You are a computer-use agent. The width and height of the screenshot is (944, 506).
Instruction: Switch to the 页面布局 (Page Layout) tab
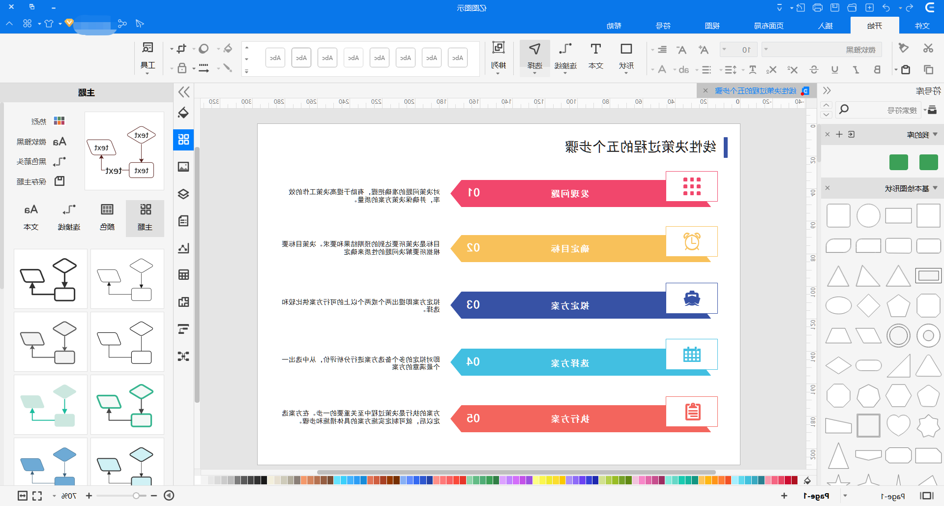pos(769,26)
